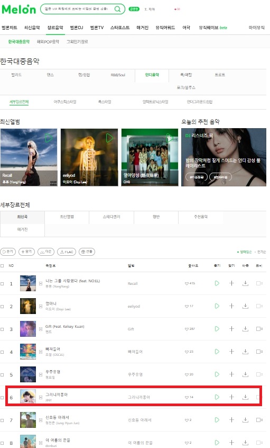The width and height of the screenshot is (270, 448).
Task: Click the Melon search input field
Action: tap(77, 9)
